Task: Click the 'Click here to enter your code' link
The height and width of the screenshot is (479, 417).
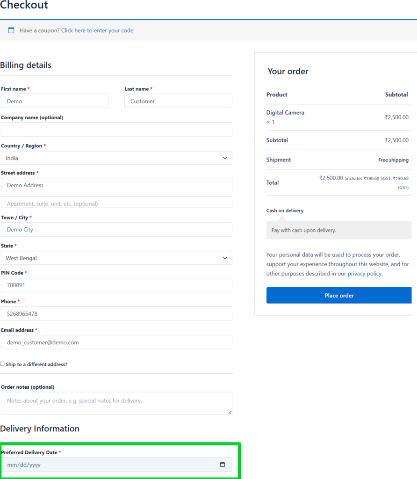Action: coord(97,30)
